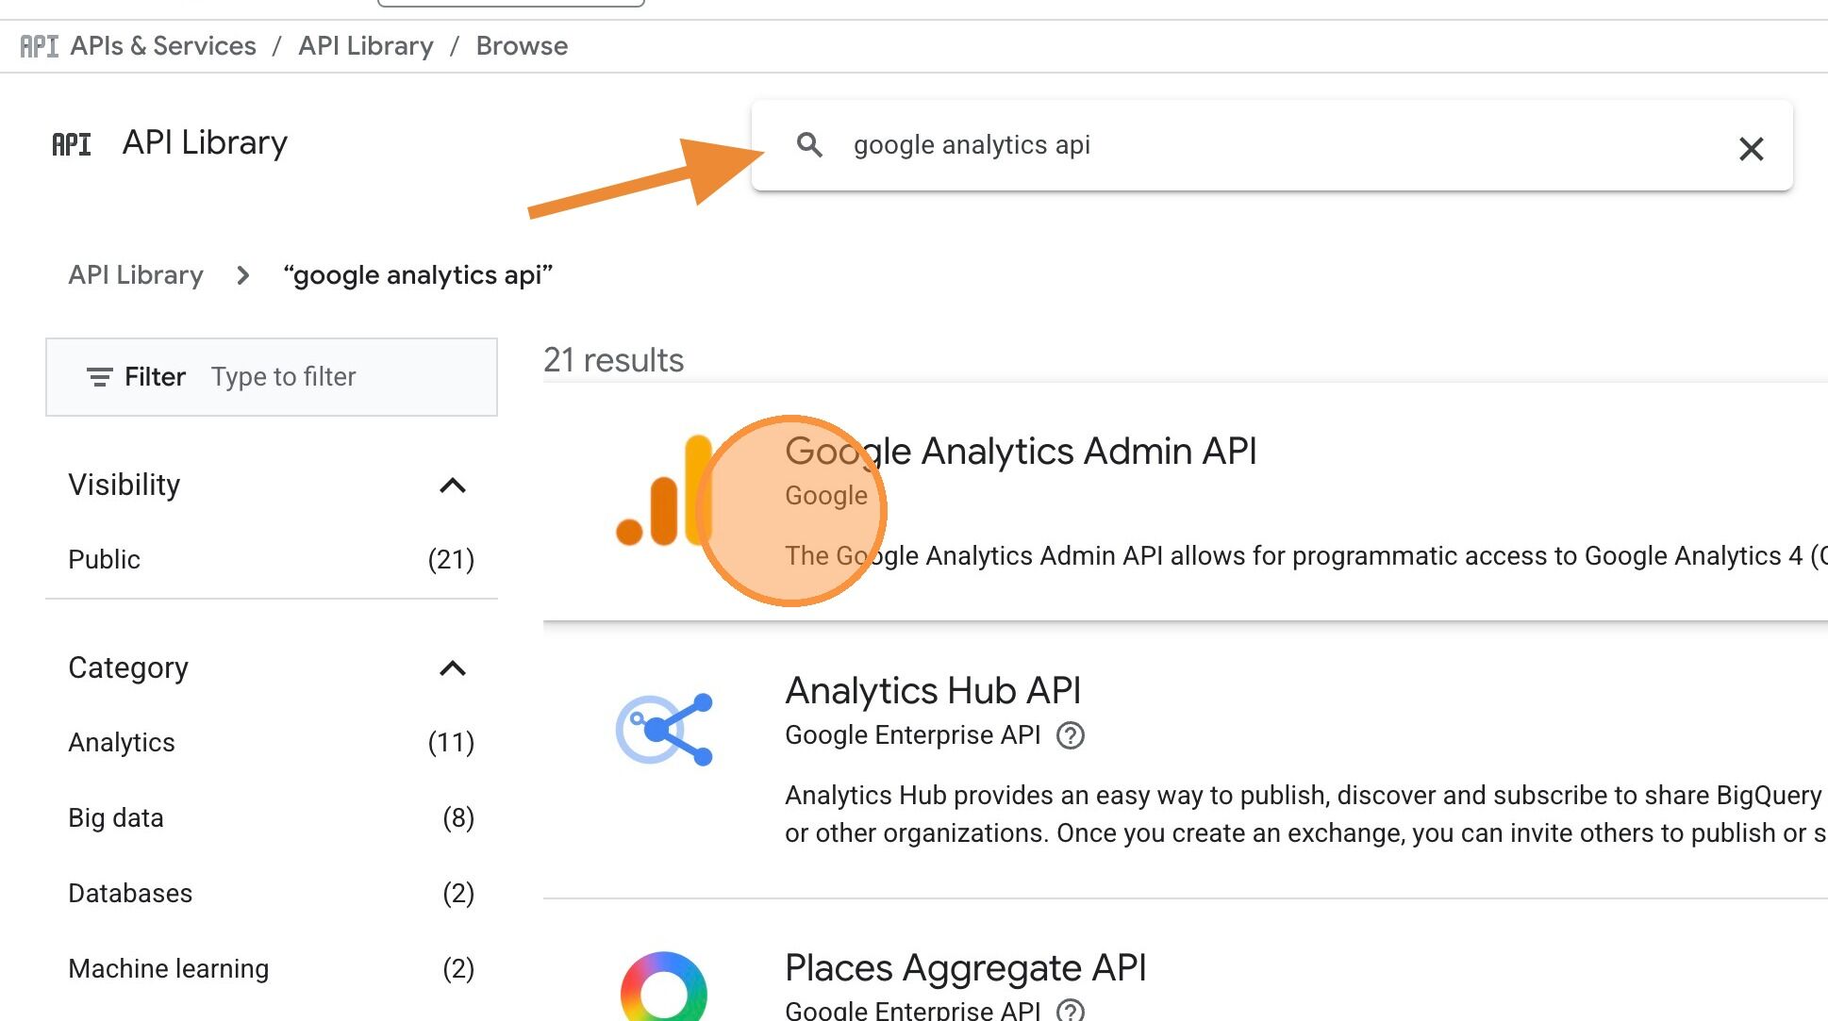Click the Type to filter field

[x=283, y=377]
